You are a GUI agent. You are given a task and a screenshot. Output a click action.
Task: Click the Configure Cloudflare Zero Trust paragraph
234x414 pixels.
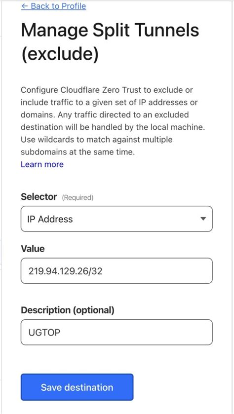tap(113, 121)
